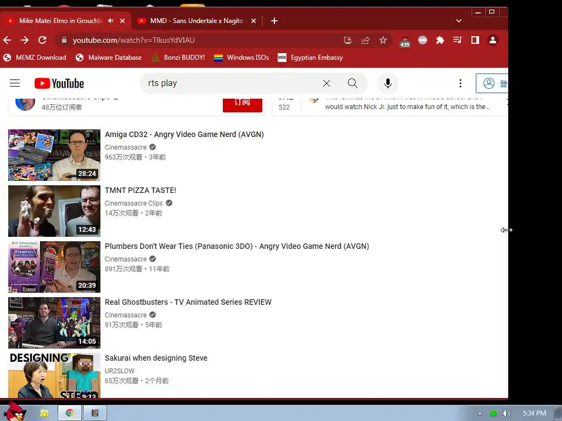Visit the UR2SLOW channel name
562x421 pixels.
click(120, 371)
